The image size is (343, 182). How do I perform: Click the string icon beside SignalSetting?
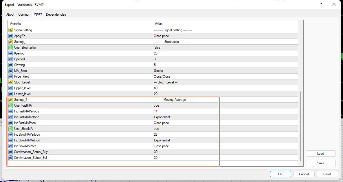(x=11, y=30)
